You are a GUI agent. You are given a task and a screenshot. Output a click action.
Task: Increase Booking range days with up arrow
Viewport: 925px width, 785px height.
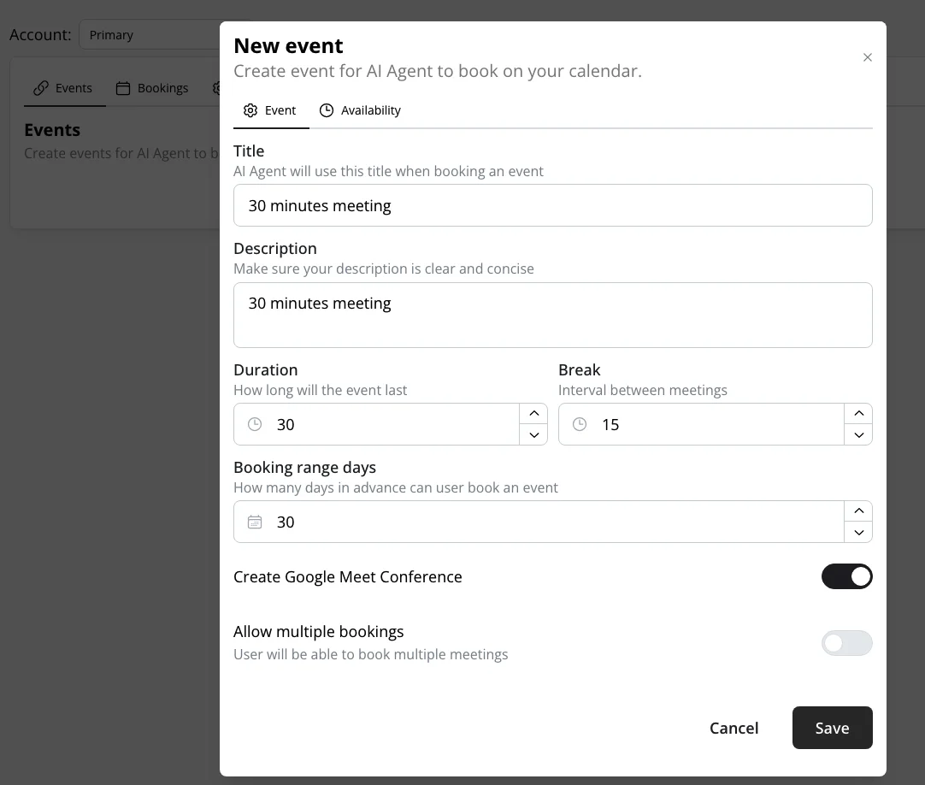click(858, 511)
